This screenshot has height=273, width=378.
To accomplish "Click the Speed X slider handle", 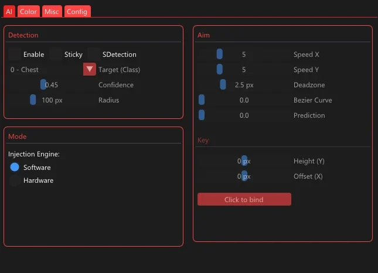I will pyautogui.click(x=220, y=54).
